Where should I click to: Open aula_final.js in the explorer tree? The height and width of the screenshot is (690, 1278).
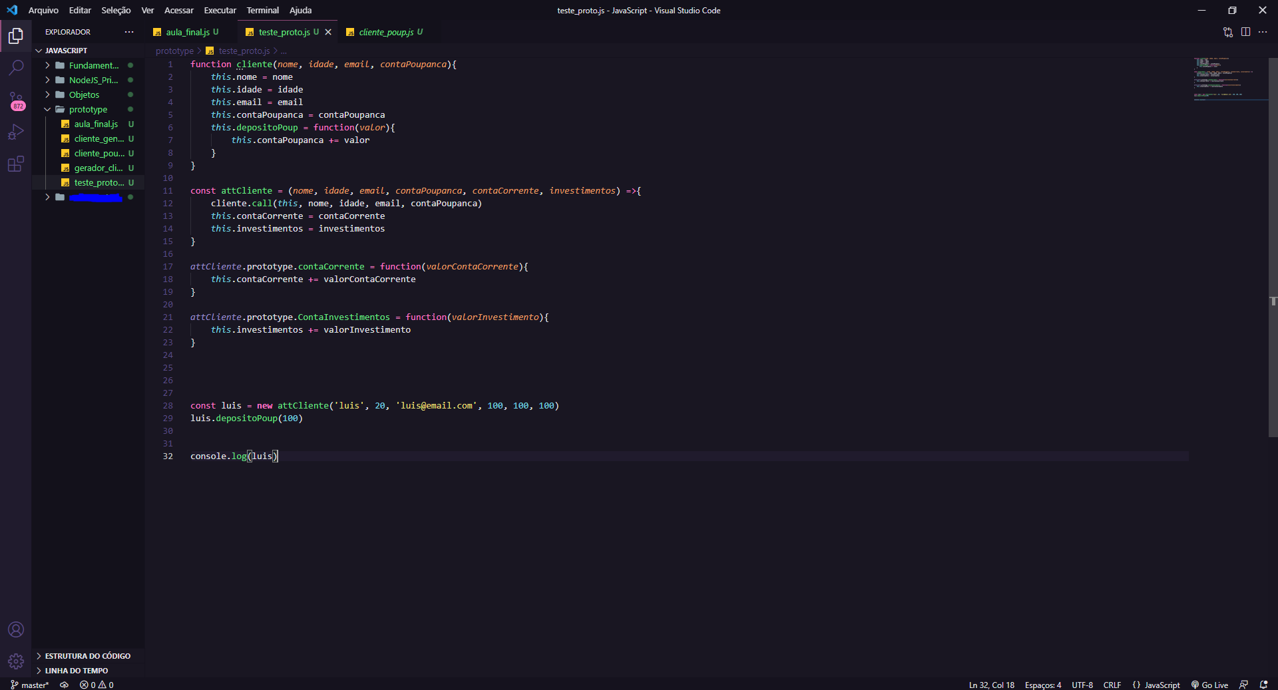coord(88,124)
